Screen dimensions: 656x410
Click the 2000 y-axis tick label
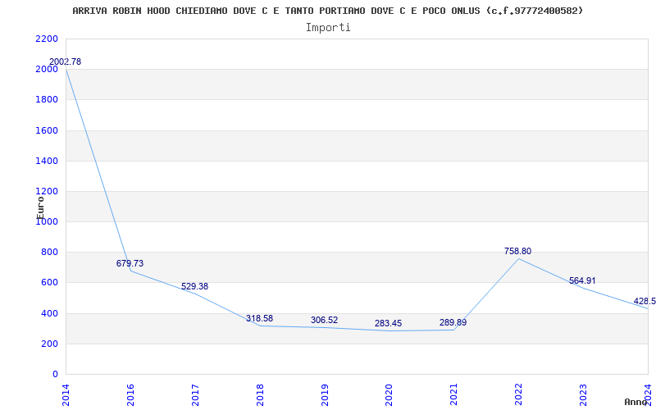(47, 70)
